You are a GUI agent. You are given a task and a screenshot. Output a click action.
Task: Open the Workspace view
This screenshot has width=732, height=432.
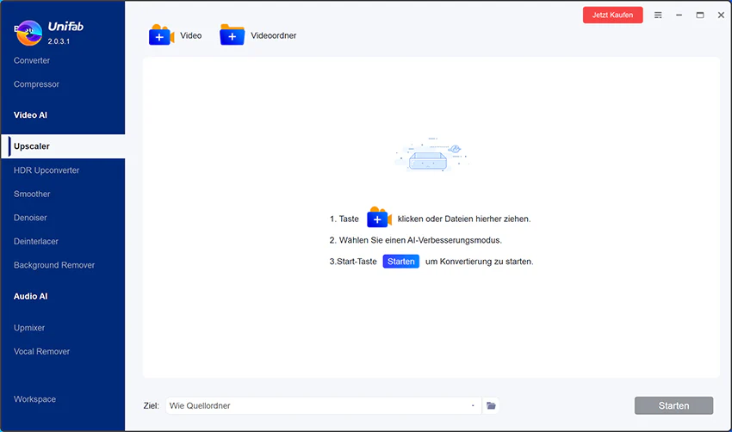pos(34,399)
